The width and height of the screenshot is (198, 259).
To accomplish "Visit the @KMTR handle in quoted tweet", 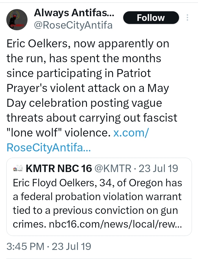I will coord(113,168).
